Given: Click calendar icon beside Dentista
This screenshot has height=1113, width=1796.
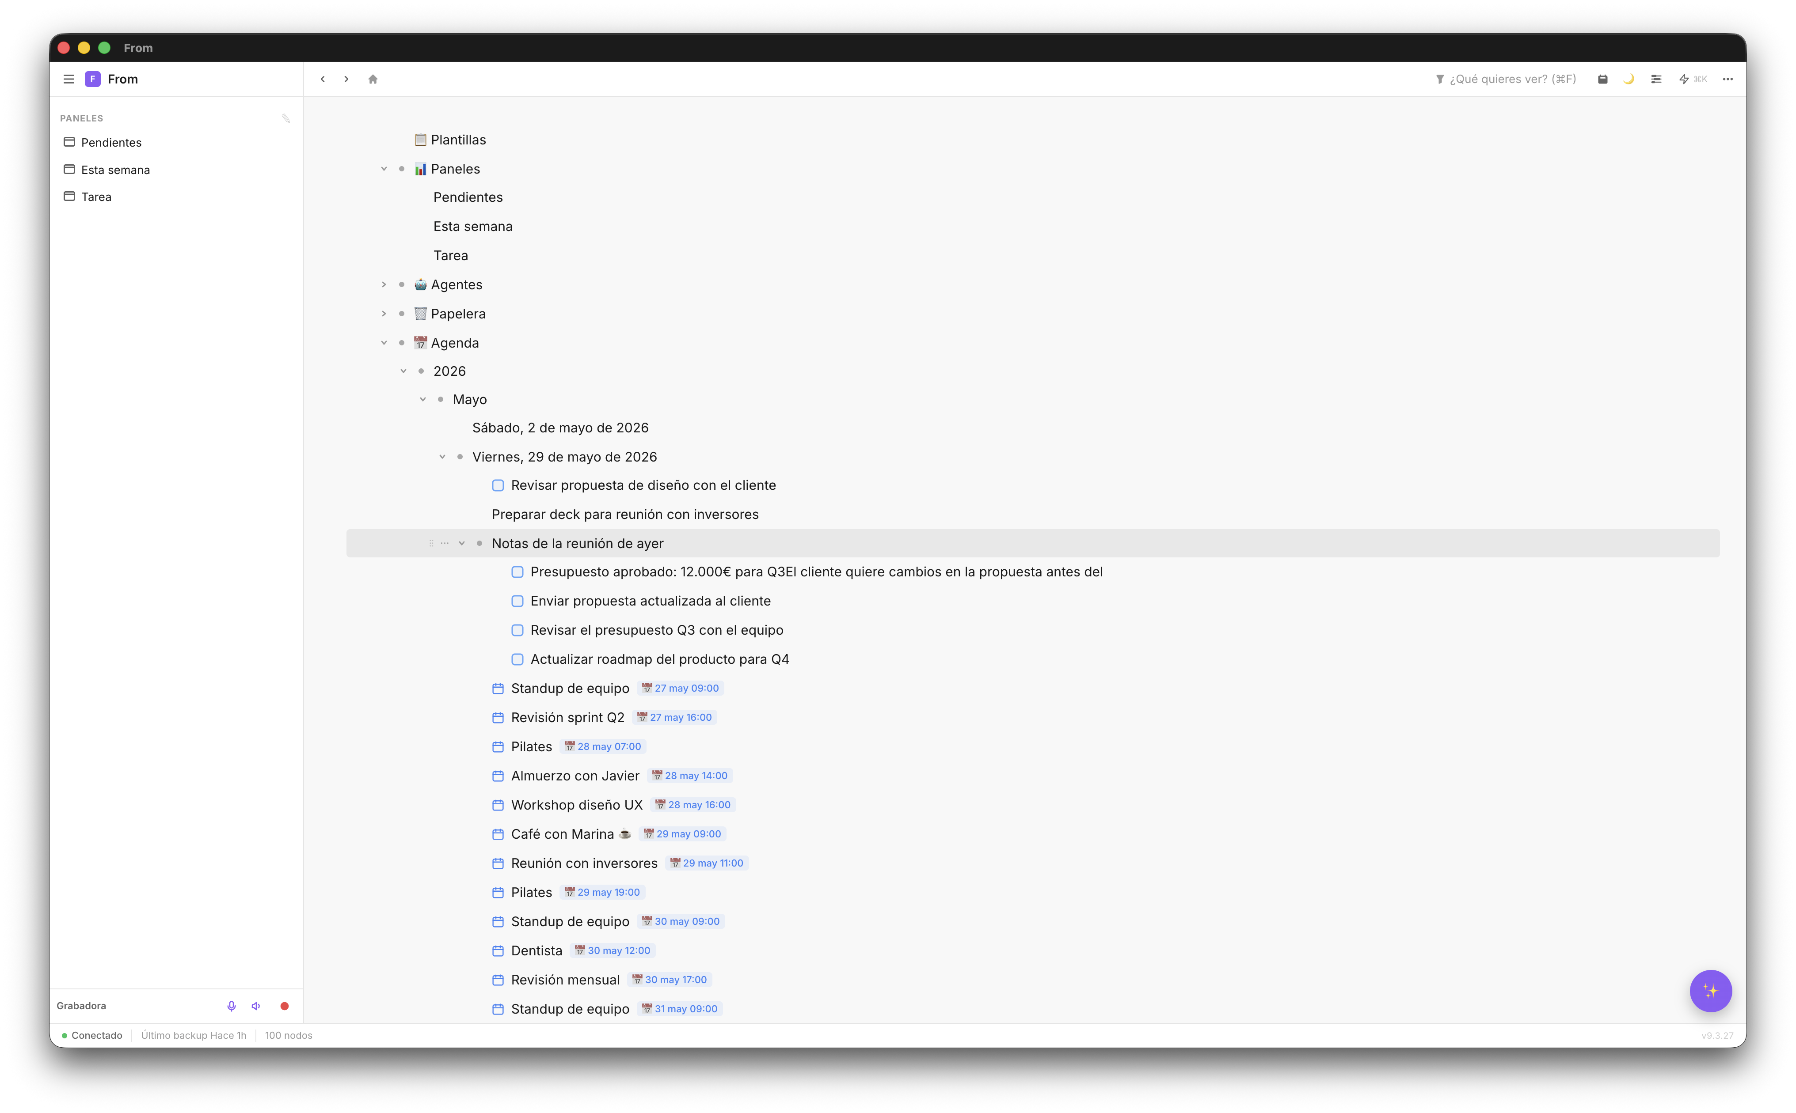Looking at the screenshot, I should (498, 950).
